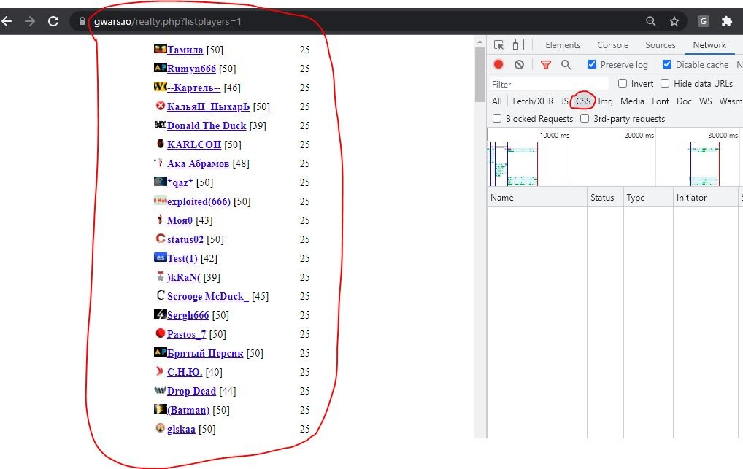743x469 pixels.
Task: Filter requests by CSS
Action: (583, 101)
